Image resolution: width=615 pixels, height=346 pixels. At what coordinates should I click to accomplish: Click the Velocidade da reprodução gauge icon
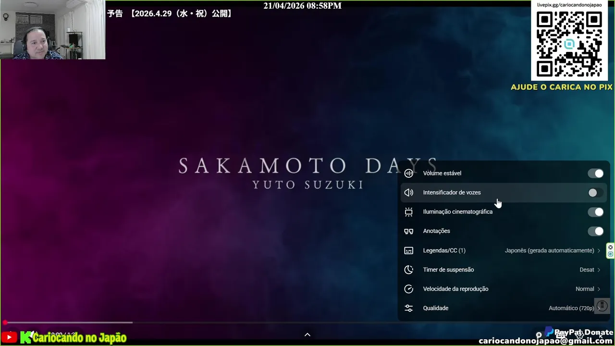[x=408, y=289]
